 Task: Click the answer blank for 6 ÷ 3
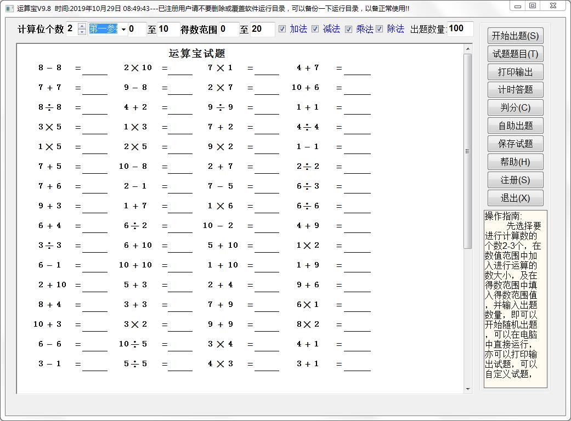pos(357,188)
